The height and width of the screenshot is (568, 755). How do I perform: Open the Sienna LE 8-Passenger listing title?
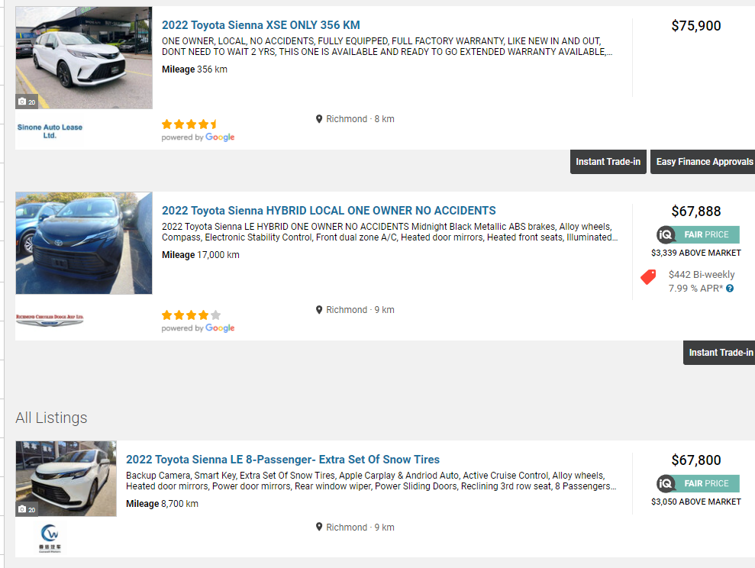(282, 460)
